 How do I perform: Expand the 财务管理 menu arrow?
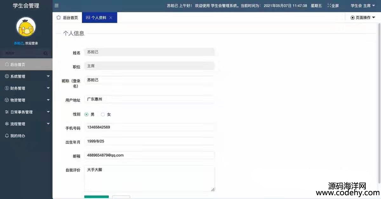pyautogui.click(x=48, y=88)
